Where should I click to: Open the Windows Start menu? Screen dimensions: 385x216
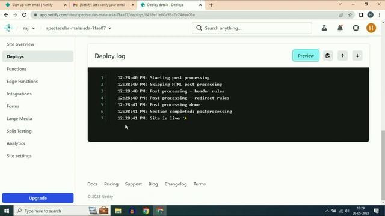point(7,211)
